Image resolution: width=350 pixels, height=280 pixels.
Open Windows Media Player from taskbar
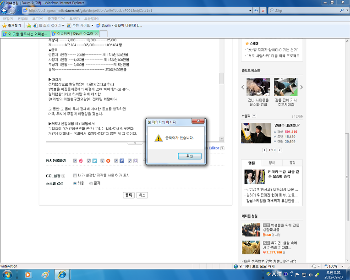[x=28, y=275]
